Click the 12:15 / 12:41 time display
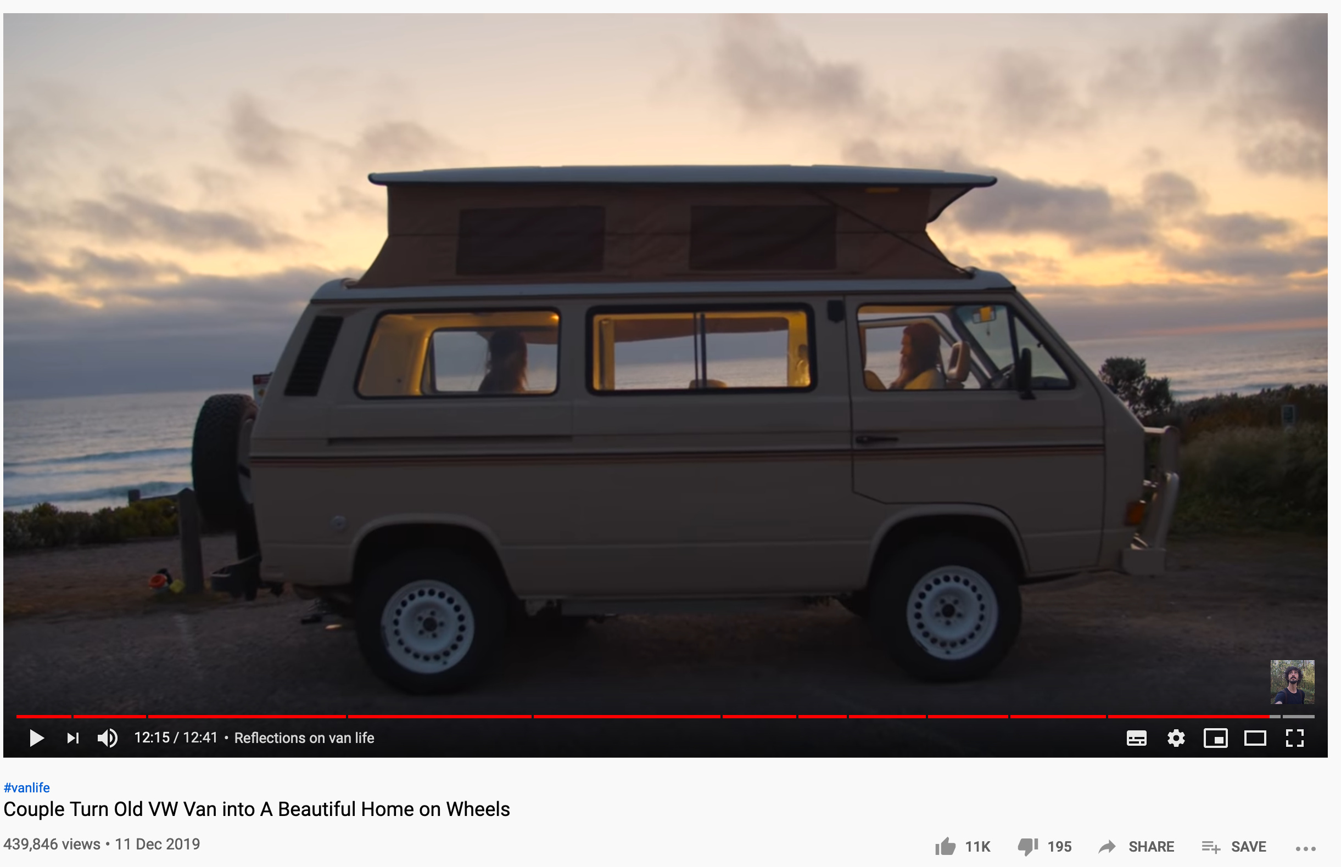 point(176,738)
